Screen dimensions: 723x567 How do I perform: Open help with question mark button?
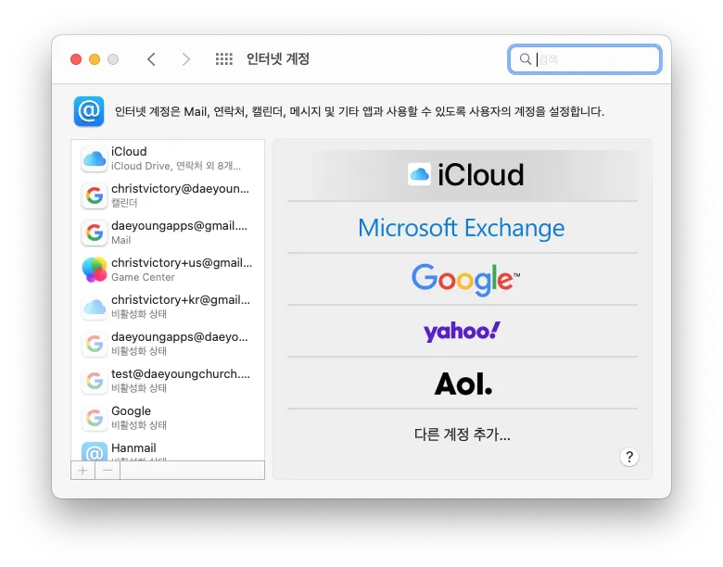(x=629, y=457)
